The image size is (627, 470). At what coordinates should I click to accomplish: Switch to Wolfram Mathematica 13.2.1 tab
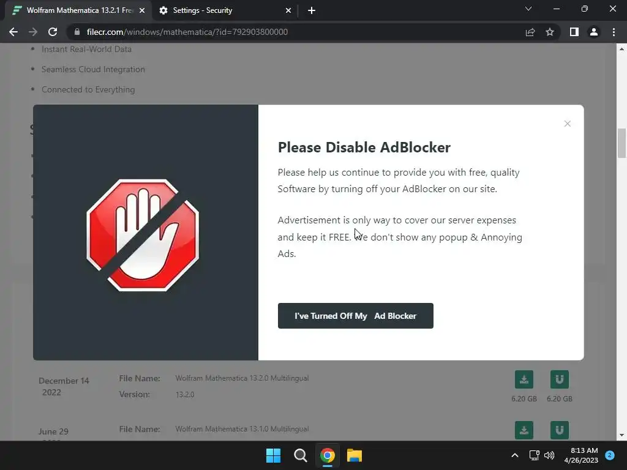pos(78,10)
